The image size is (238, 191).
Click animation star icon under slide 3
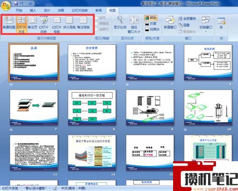point(127,84)
